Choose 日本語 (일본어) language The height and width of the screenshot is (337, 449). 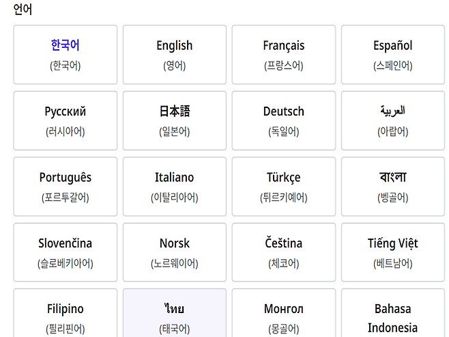175,120
